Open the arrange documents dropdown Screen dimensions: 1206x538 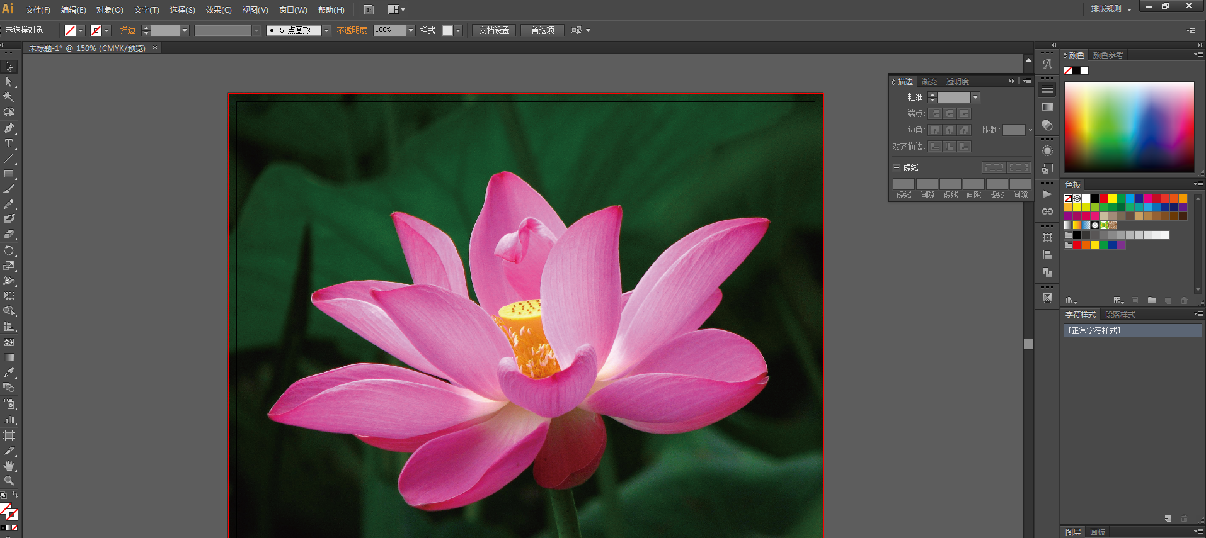(396, 9)
